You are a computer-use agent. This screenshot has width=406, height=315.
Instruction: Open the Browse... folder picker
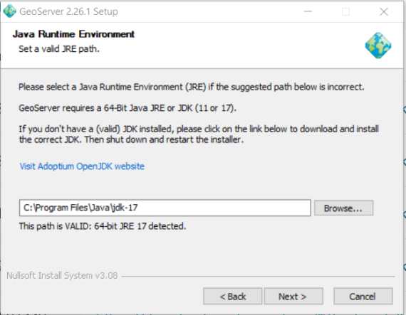click(343, 208)
